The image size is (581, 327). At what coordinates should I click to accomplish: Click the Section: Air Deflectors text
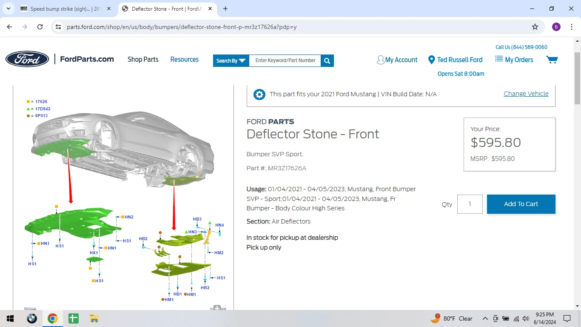279,221
